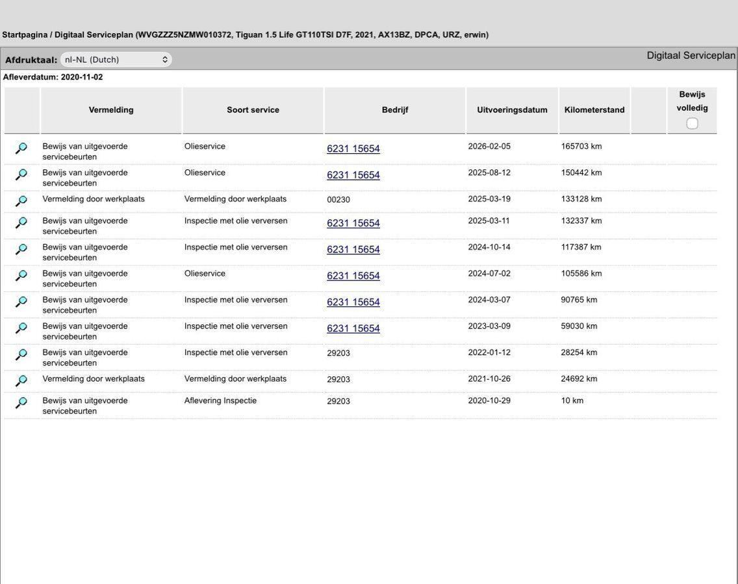
Task: Click the Soort service column header
Action: click(253, 110)
